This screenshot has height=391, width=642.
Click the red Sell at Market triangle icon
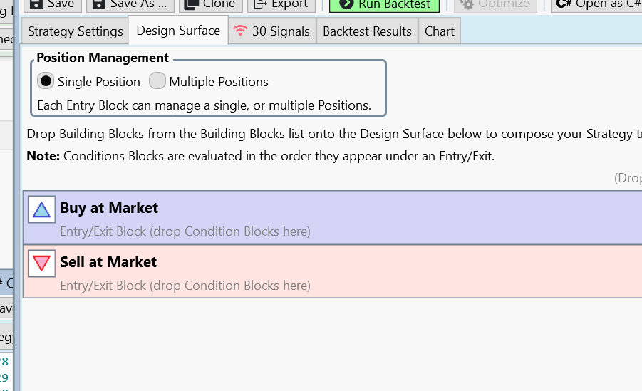pyautogui.click(x=41, y=264)
